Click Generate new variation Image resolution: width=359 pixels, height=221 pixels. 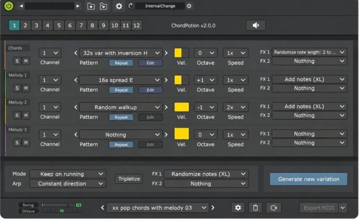pos(308,179)
